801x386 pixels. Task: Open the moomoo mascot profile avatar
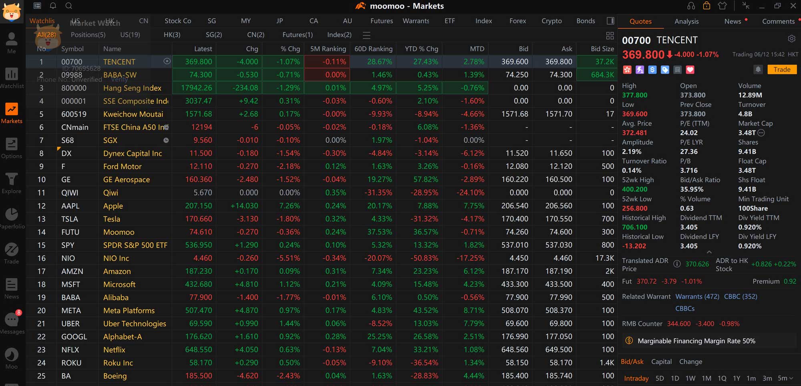pos(11,11)
